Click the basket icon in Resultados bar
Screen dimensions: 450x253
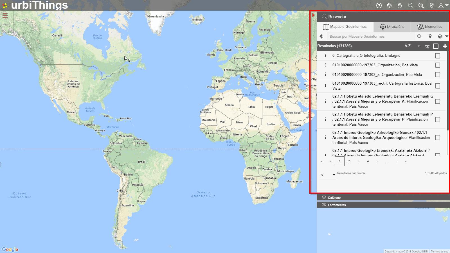point(427,46)
